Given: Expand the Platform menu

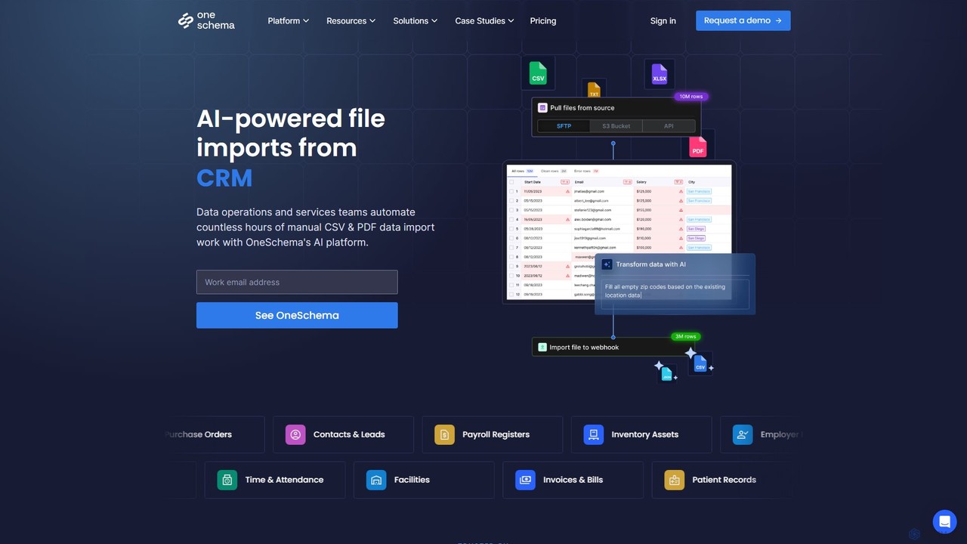Looking at the screenshot, I should click(x=288, y=21).
